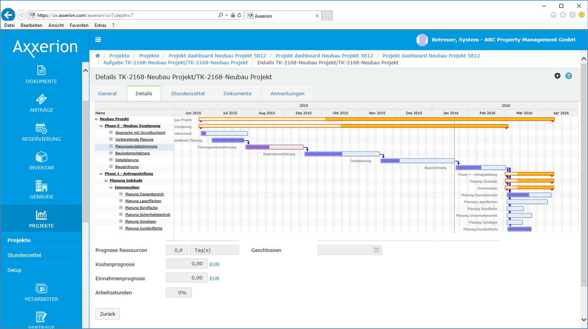Collapse the Planung Gebäude node

[x=106, y=181]
